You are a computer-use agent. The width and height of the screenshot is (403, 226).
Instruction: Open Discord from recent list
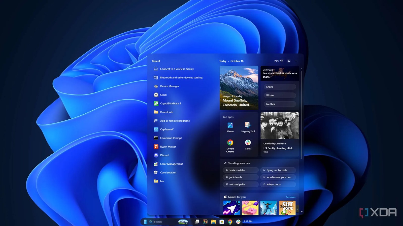point(161,155)
